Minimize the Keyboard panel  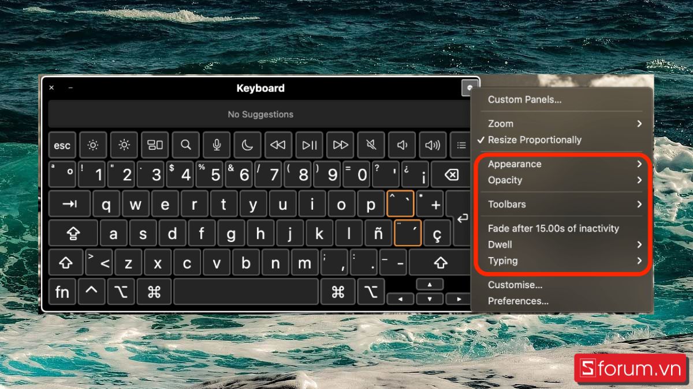(70, 88)
